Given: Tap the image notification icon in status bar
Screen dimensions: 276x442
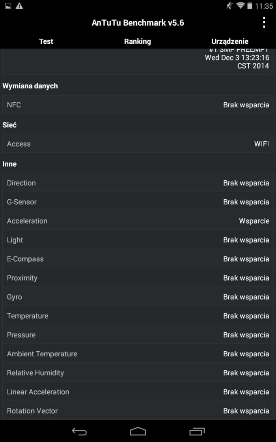Looking at the screenshot, I should tap(8, 6).
